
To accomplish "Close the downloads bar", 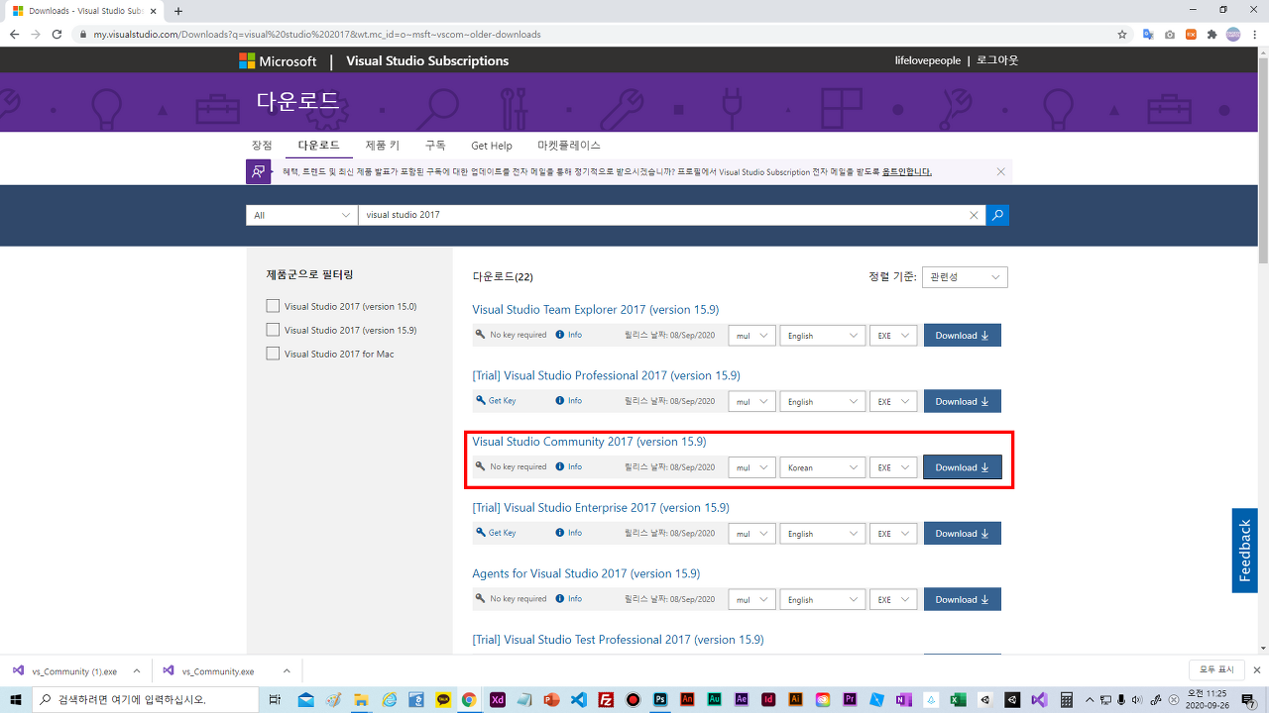I will pyautogui.click(x=1256, y=670).
